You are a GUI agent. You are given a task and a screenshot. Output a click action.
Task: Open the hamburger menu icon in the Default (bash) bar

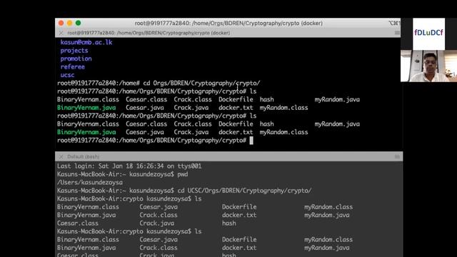click(397, 157)
